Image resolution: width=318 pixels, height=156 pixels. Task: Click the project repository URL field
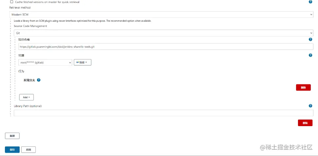(166, 47)
